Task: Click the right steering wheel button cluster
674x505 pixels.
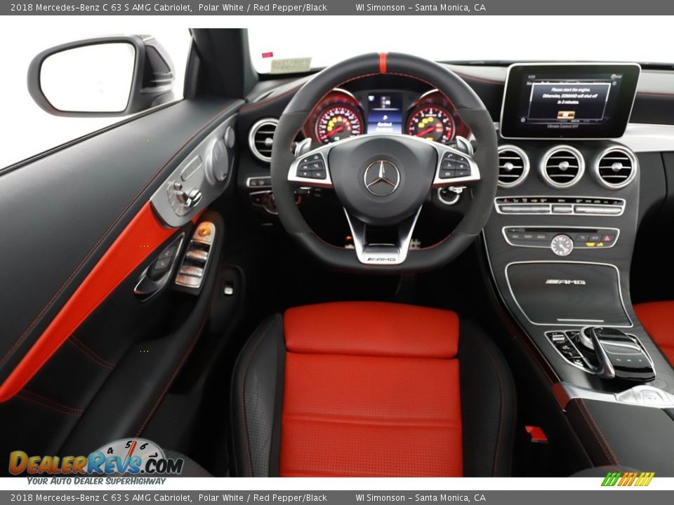Action: (x=456, y=166)
